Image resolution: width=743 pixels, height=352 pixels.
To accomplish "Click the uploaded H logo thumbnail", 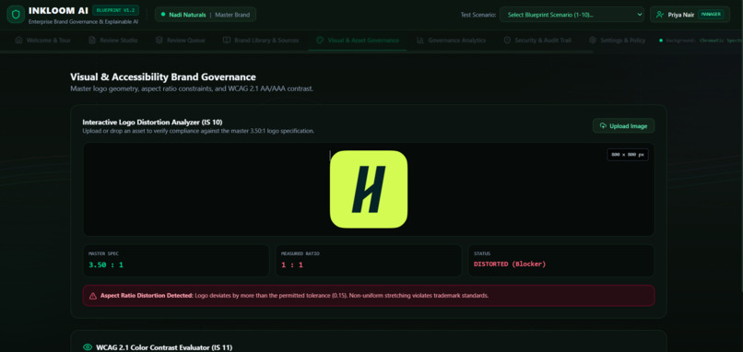I will (x=369, y=189).
